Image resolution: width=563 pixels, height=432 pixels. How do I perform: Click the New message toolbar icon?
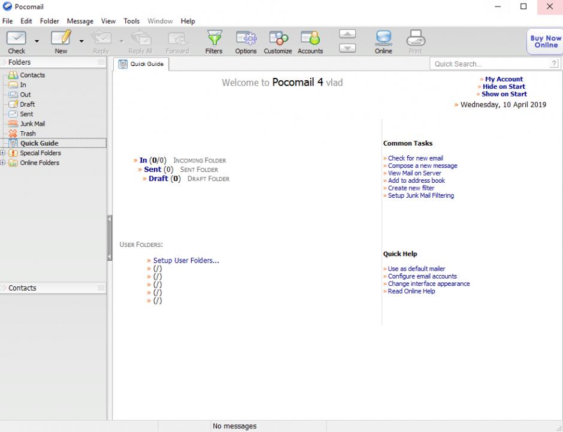pos(60,38)
